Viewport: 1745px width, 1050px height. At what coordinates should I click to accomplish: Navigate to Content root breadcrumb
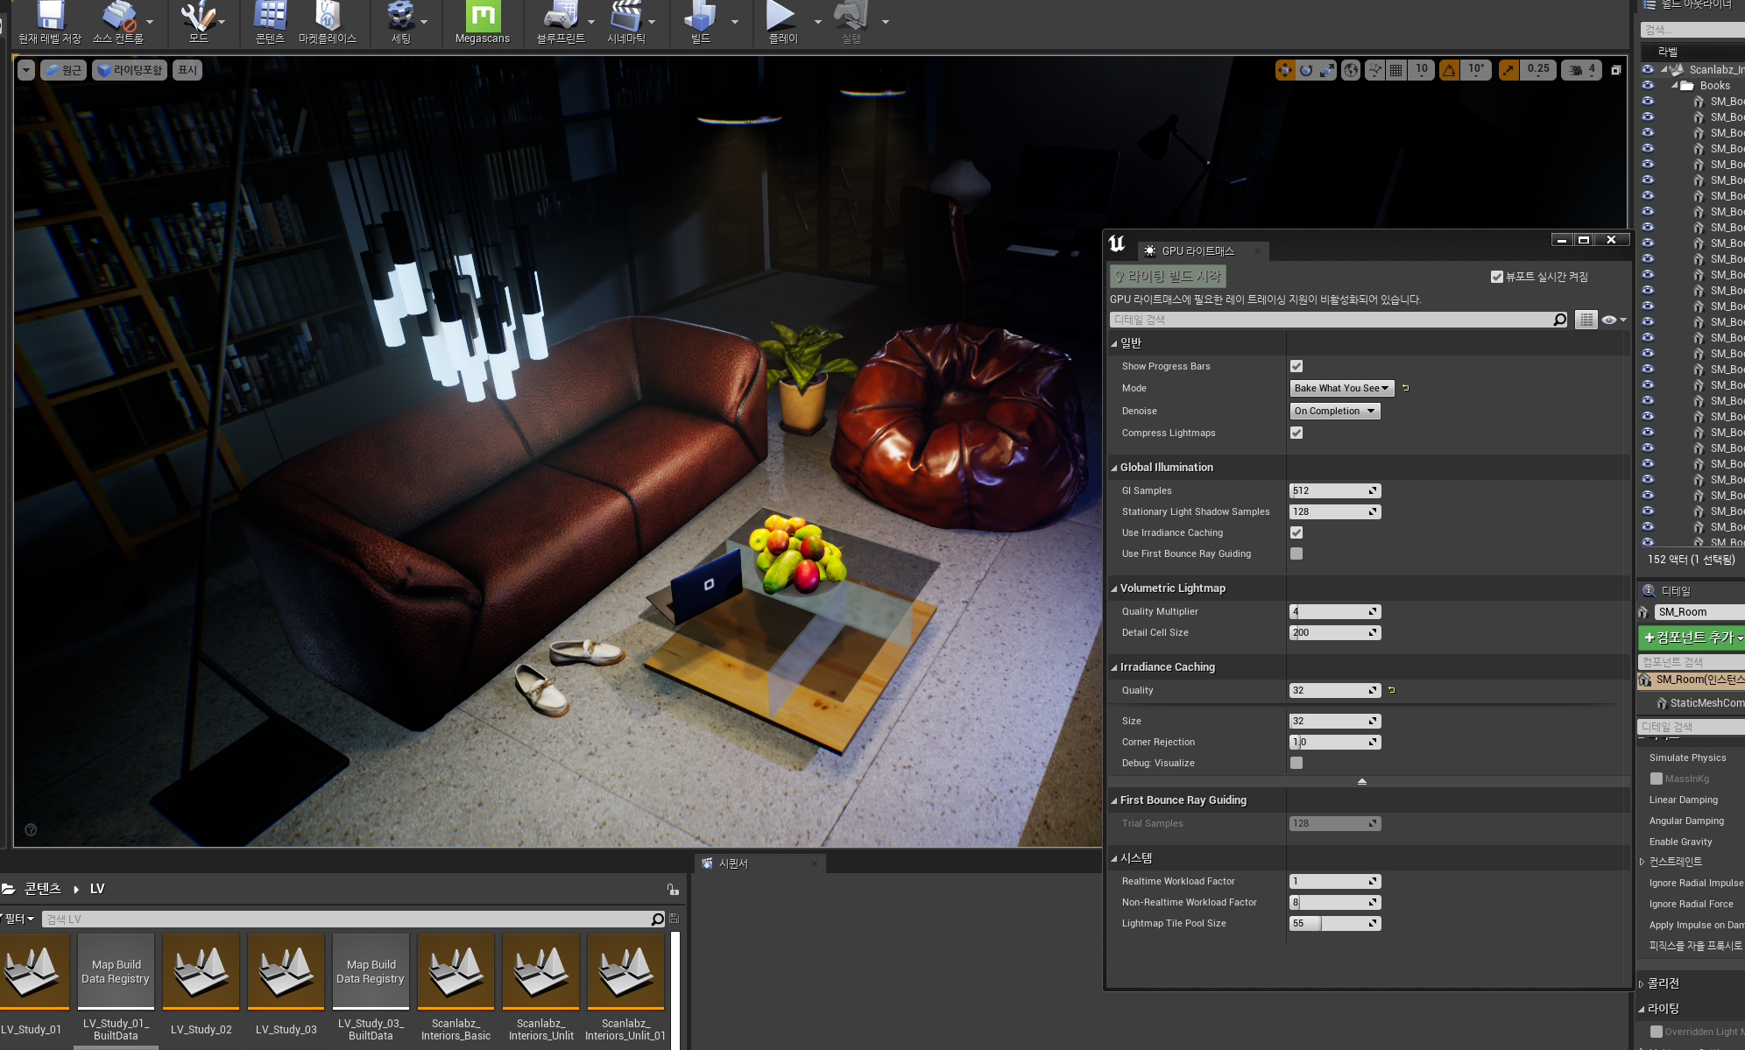tap(43, 889)
